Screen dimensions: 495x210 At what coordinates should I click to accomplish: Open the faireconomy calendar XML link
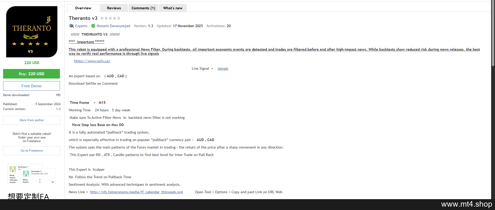[x=136, y=192]
